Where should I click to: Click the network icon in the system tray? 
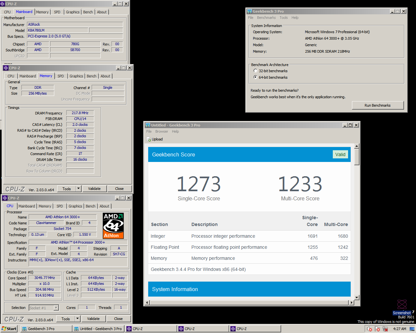(385, 329)
